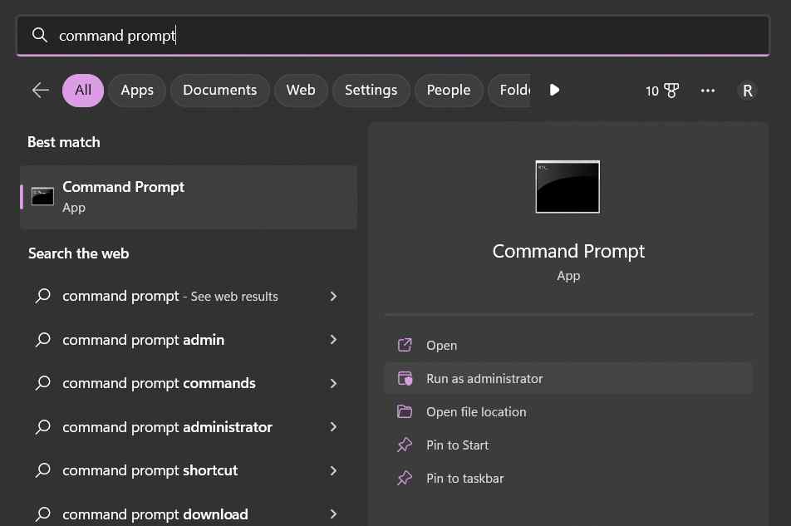Expand chevron for 'command prompt admin'

coord(333,339)
